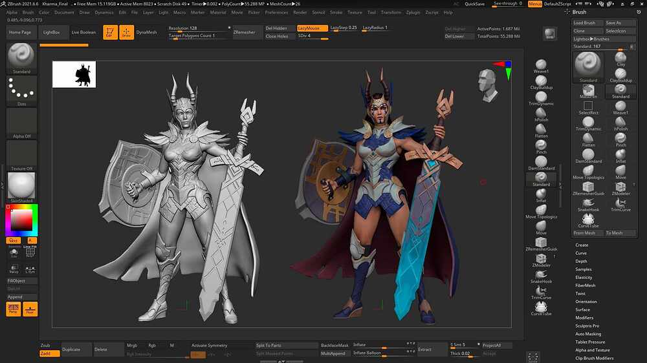This screenshot has height=363, width=647.
Task: Expand the Curve section in Brush palette
Action: point(581,253)
